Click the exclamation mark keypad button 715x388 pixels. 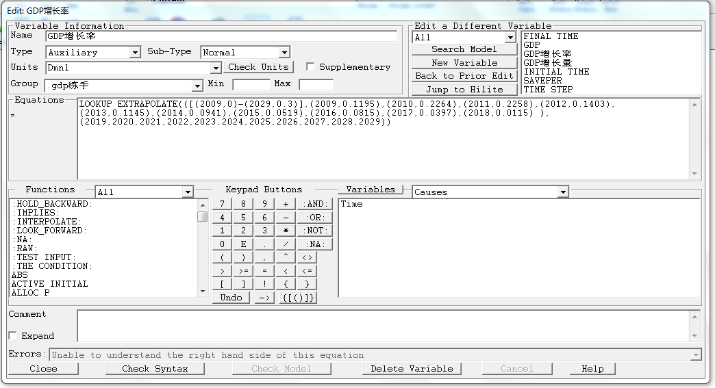pyautogui.click(x=264, y=284)
